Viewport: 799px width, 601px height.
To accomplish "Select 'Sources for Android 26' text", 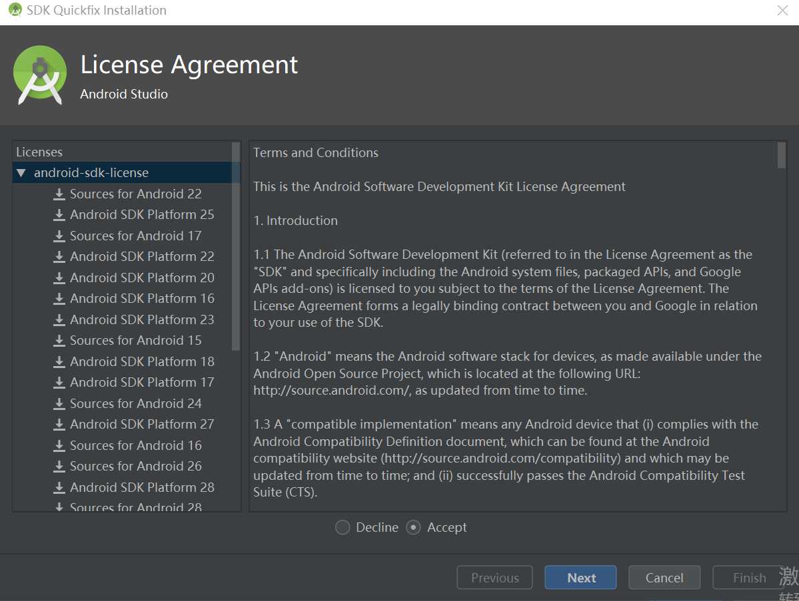I will point(135,466).
